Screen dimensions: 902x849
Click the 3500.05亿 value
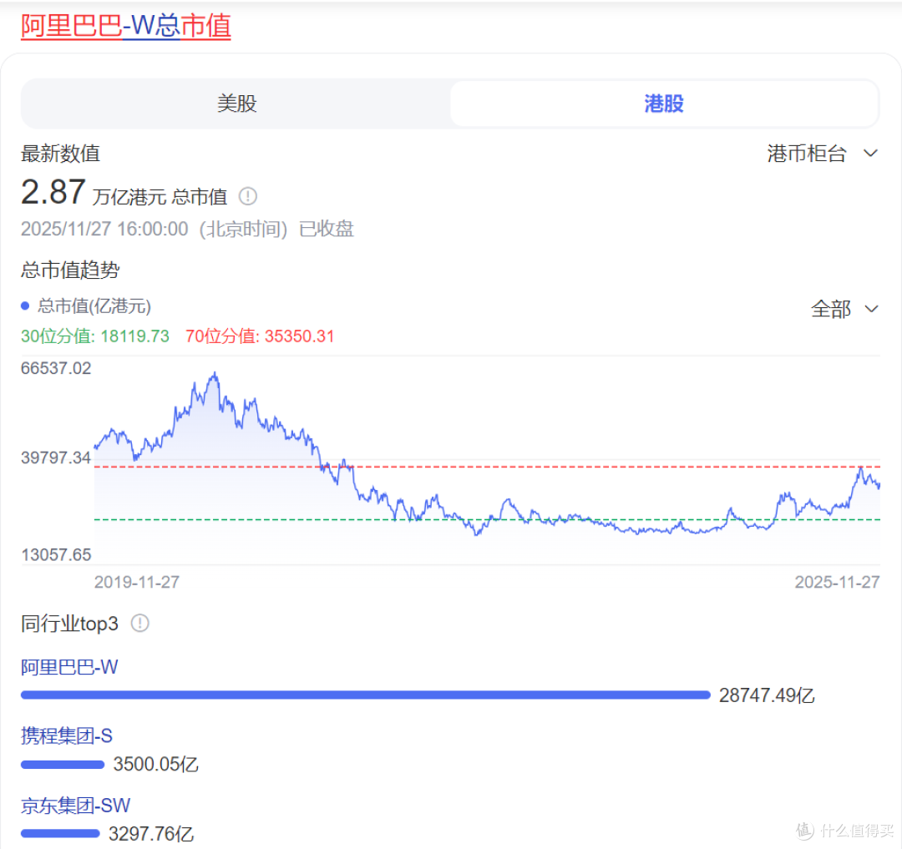click(x=156, y=765)
